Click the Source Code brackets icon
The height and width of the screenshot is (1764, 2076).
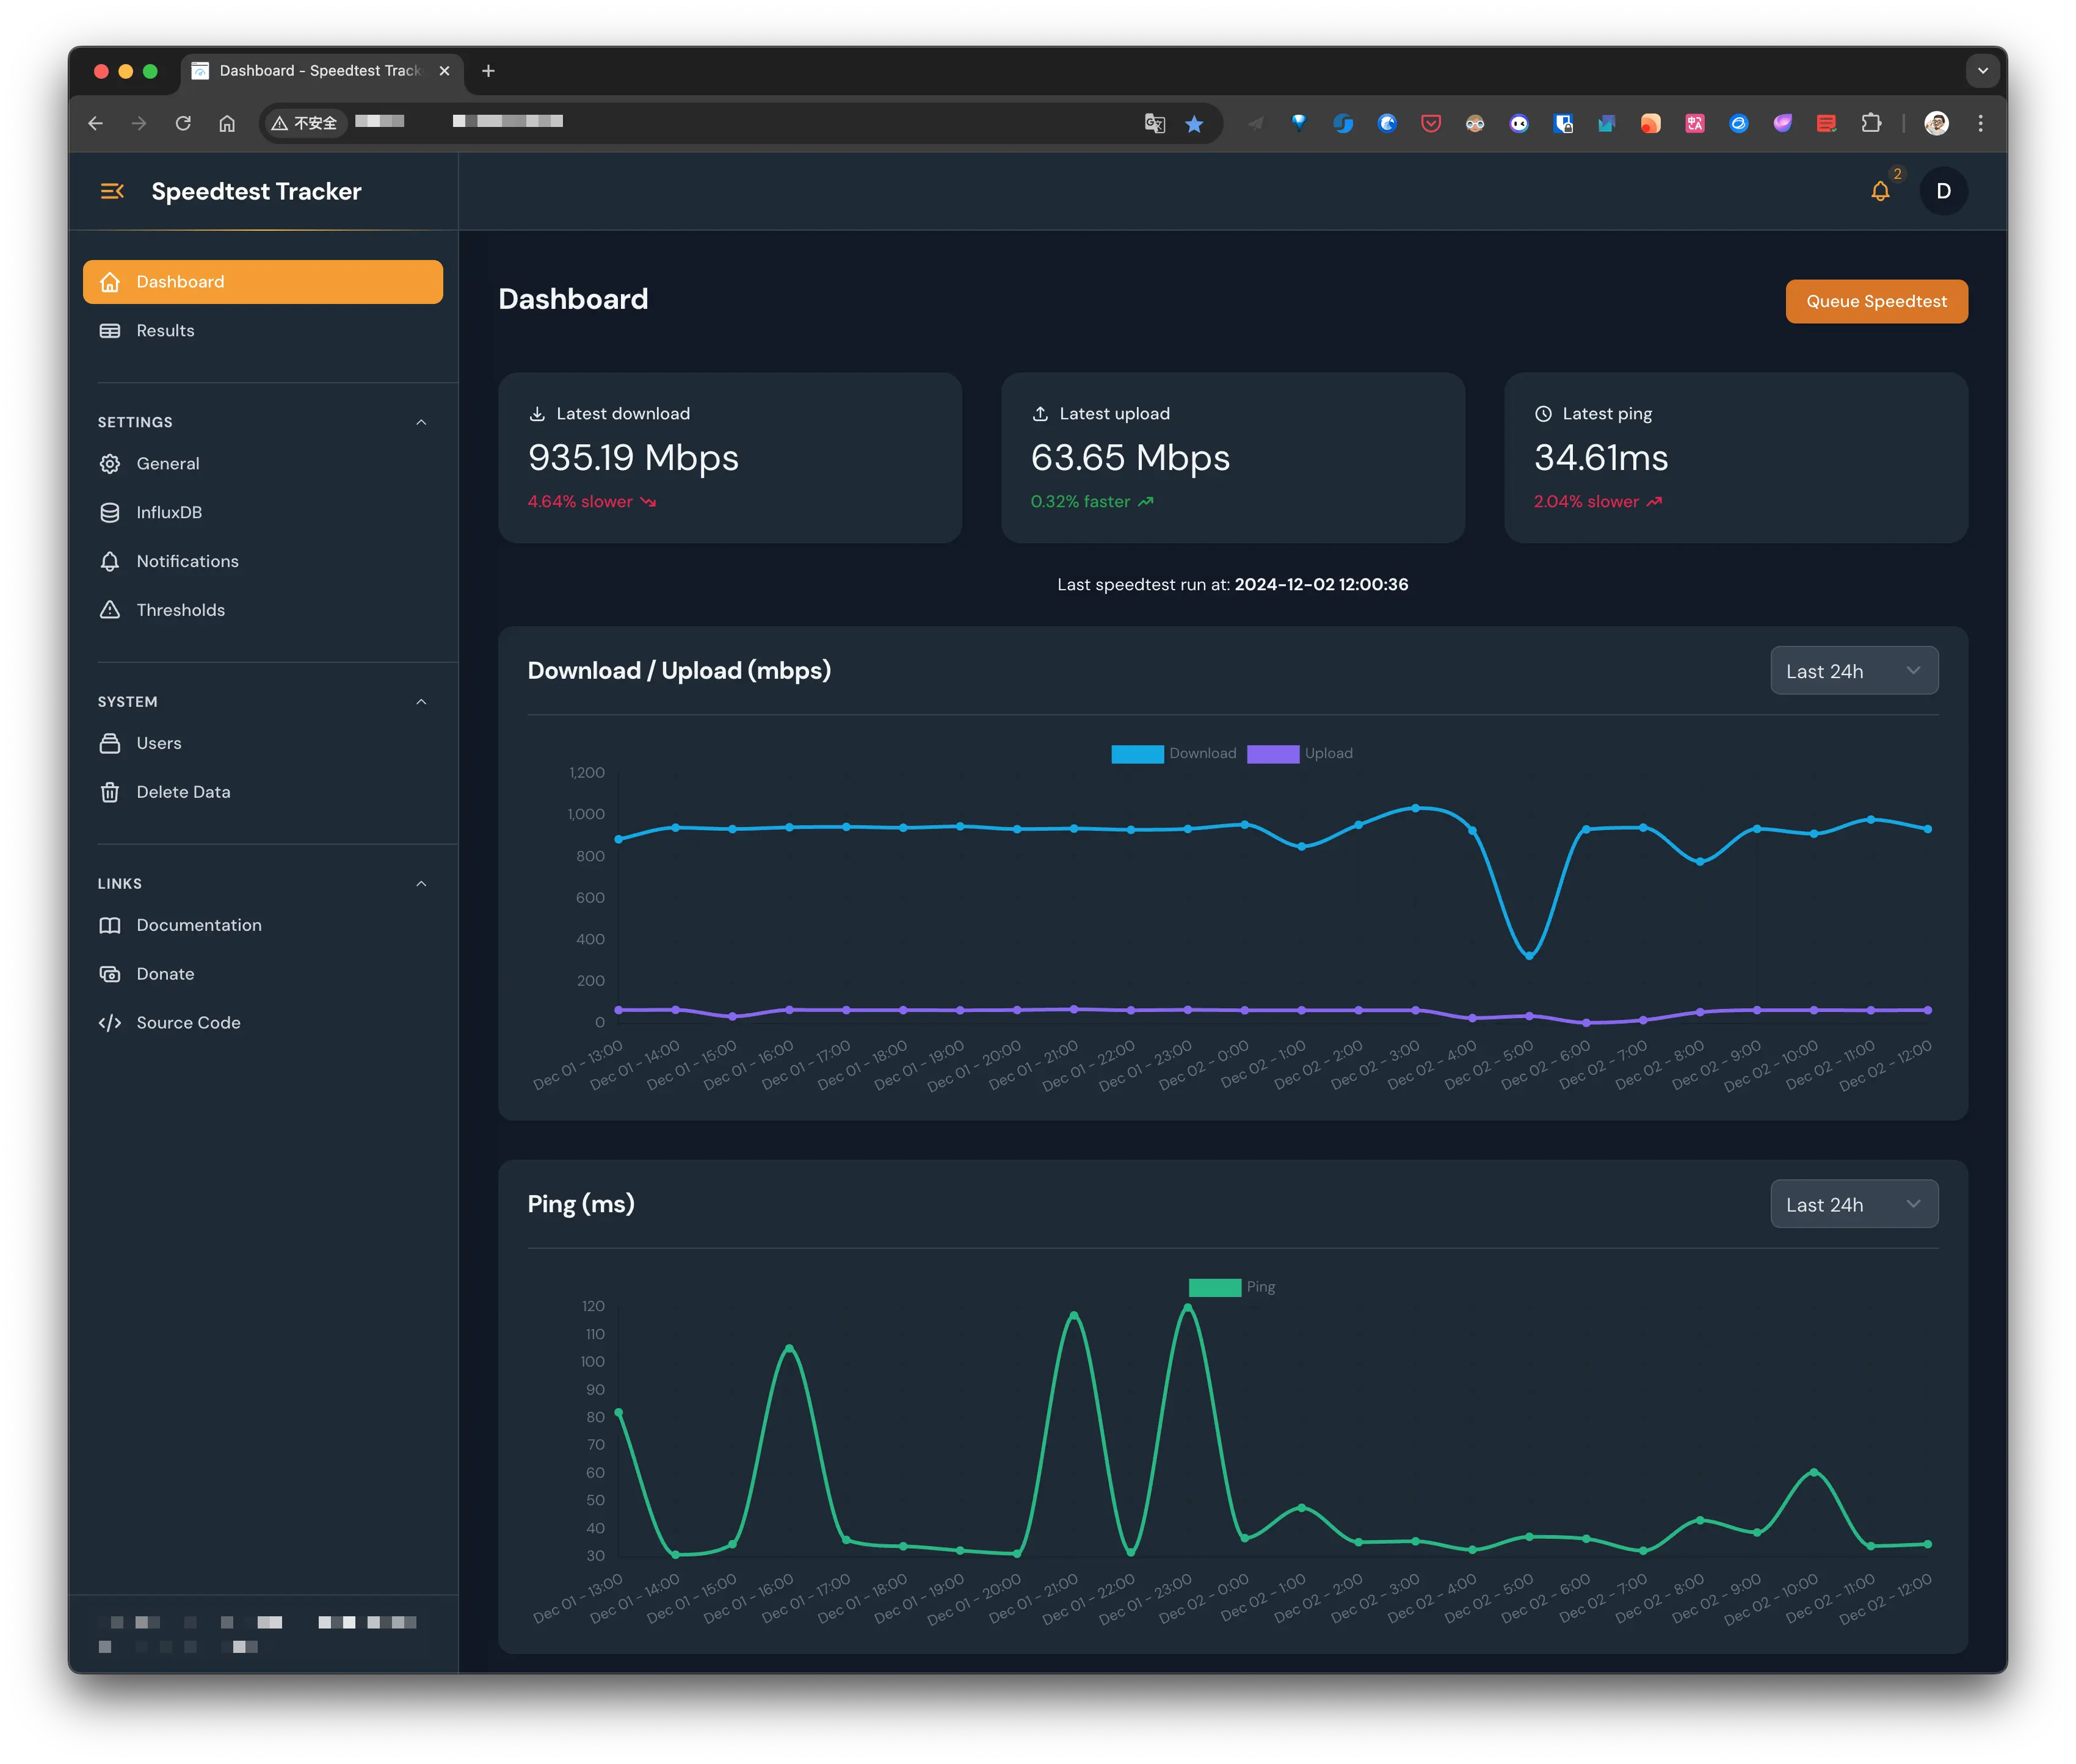pos(110,1022)
